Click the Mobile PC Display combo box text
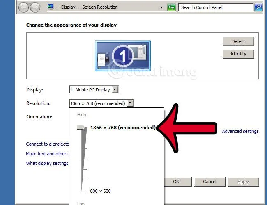 (x=90, y=89)
